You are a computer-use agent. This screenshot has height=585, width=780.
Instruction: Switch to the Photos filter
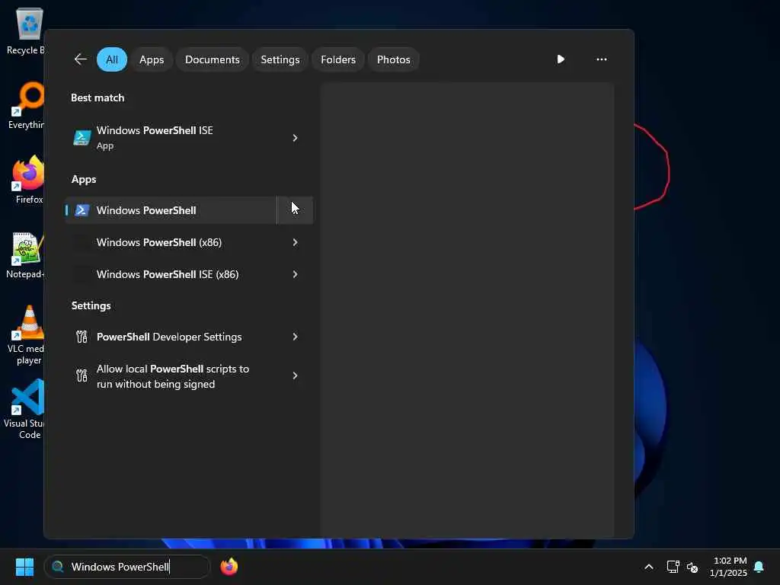(394, 59)
